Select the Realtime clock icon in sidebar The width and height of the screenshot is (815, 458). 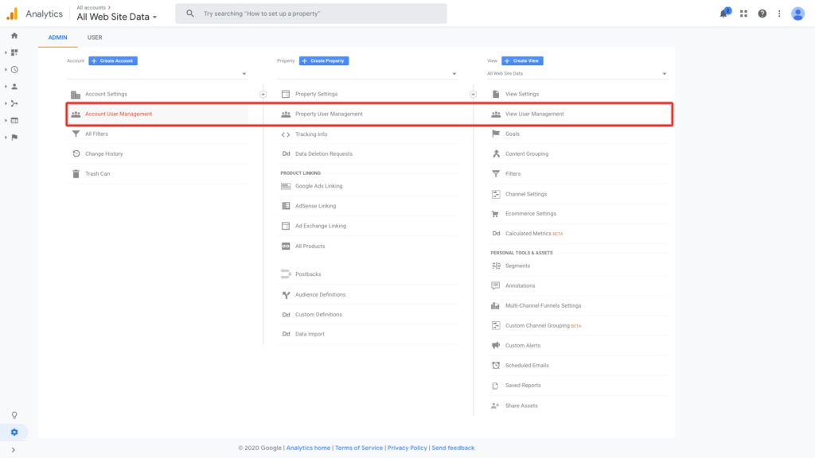point(14,69)
